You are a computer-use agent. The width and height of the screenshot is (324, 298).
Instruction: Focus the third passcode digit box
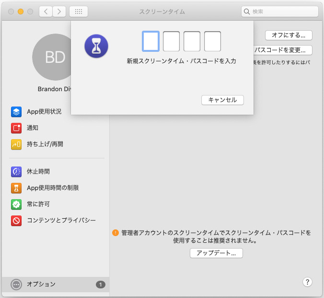192,41
